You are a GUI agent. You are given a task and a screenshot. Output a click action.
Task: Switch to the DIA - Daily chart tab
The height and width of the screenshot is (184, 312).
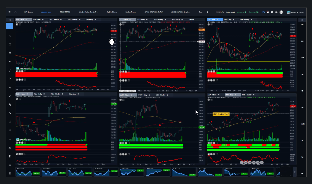pos(228,20)
